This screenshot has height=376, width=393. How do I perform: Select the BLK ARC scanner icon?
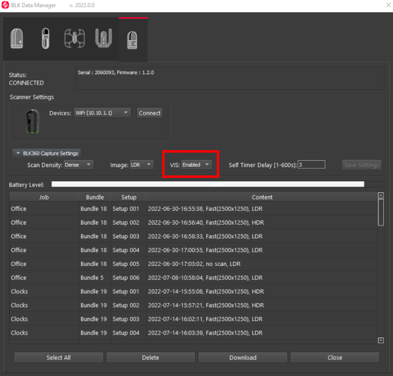[103, 38]
